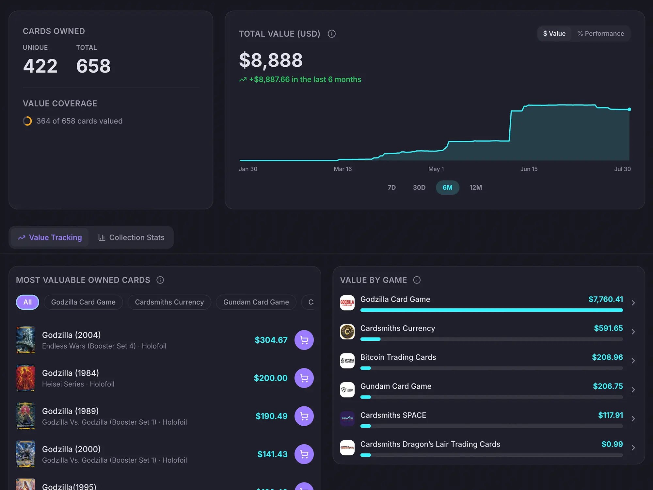Click the Godzilla Card Game value bar
653x490 pixels.
pyautogui.click(x=492, y=310)
